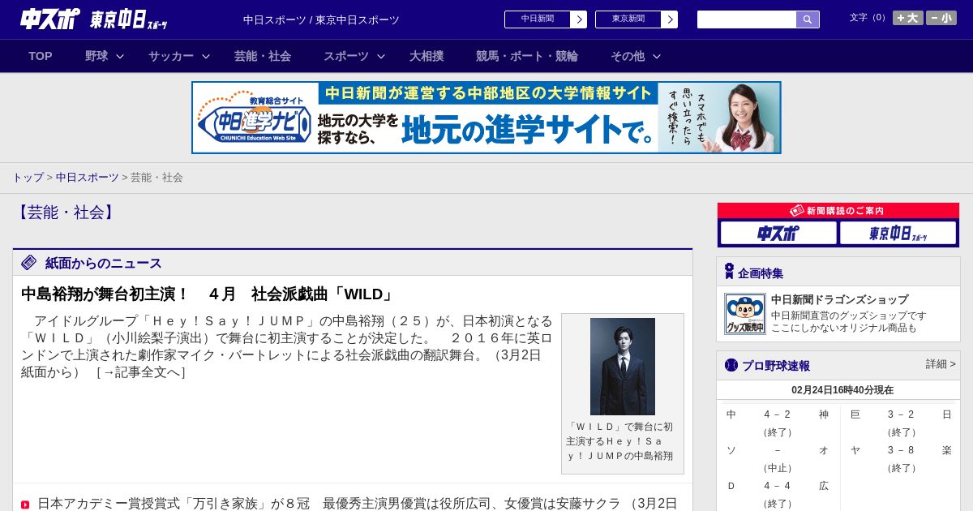
Task: Open 芸能・社会 navigation item
Action: [263, 56]
